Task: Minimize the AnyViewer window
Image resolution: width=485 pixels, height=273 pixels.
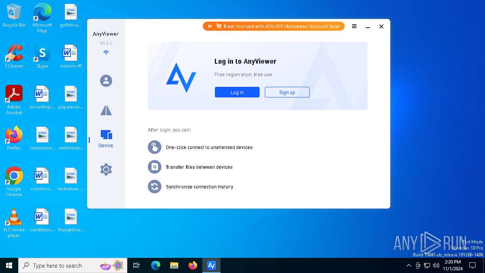Action: pos(368,27)
